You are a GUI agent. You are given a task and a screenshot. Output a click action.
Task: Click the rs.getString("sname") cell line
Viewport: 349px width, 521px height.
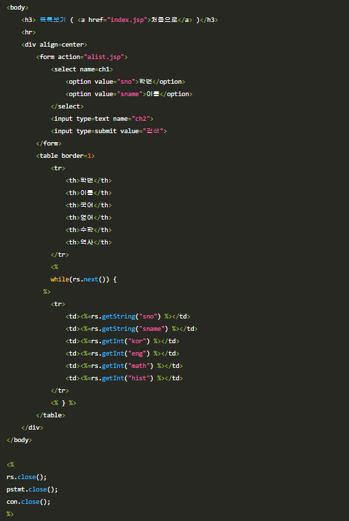coord(132,329)
